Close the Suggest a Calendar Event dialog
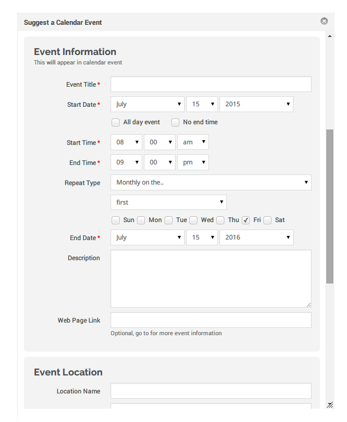This screenshot has width=347, height=422. coord(324,21)
